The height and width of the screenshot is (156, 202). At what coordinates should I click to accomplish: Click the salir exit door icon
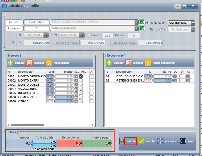point(183,141)
